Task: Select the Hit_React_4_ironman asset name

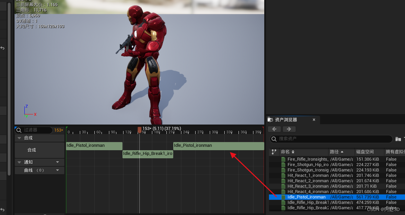Action: click(308, 192)
